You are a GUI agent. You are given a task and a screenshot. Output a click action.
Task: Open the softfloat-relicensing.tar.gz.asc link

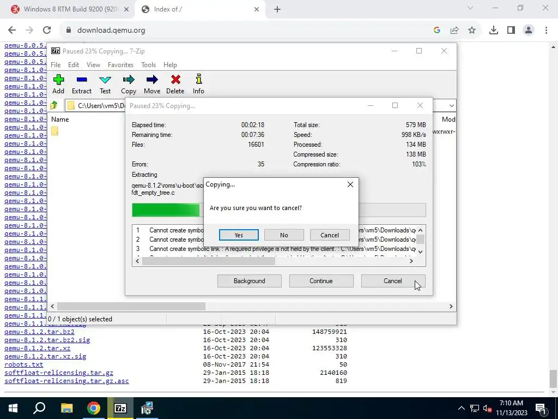66,381
